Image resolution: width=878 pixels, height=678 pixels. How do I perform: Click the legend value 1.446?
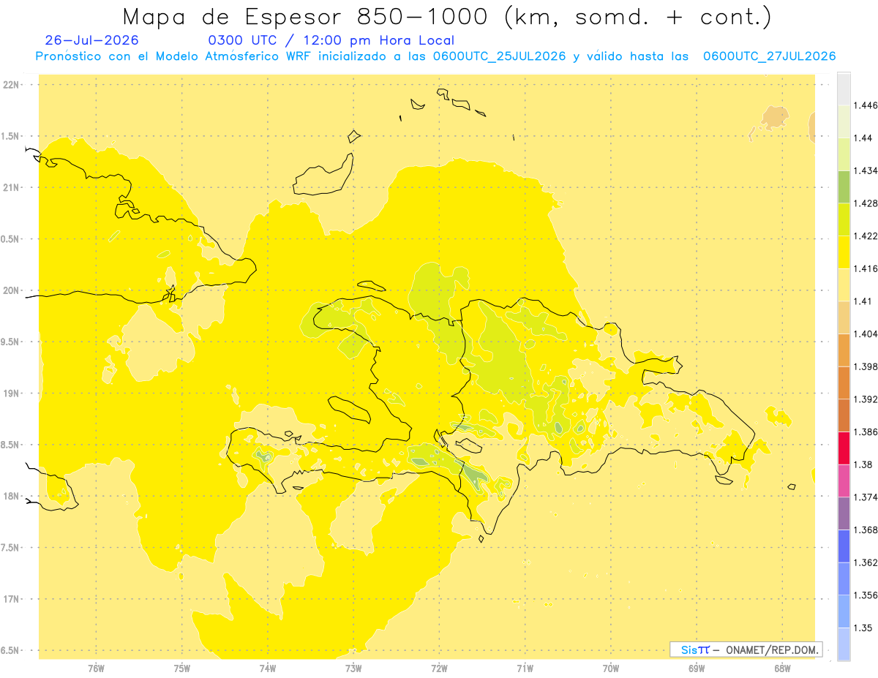point(867,105)
